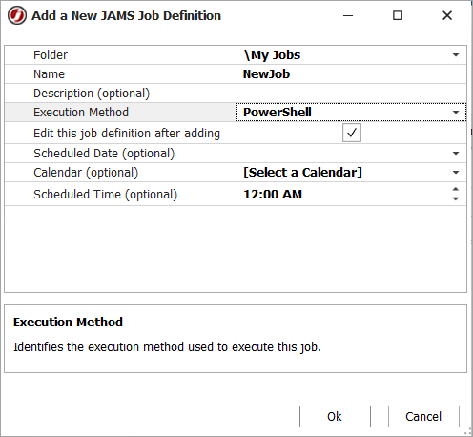473x437 pixels.
Task: Minimize the Add a New JAMS Job window
Action: tap(348, 15)
